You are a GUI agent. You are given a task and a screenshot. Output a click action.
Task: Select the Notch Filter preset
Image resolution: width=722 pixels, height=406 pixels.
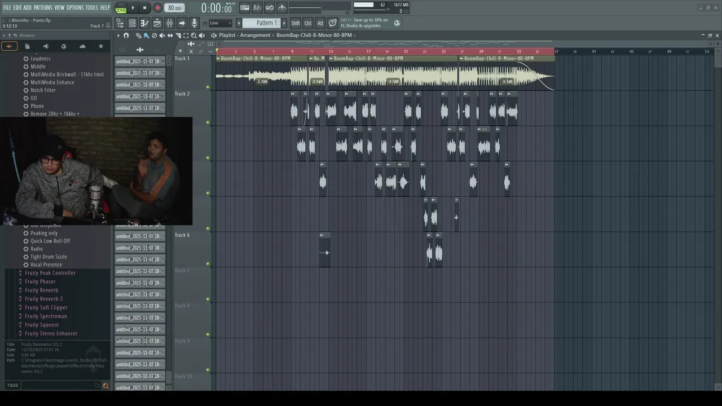click(x=43, y=90)
